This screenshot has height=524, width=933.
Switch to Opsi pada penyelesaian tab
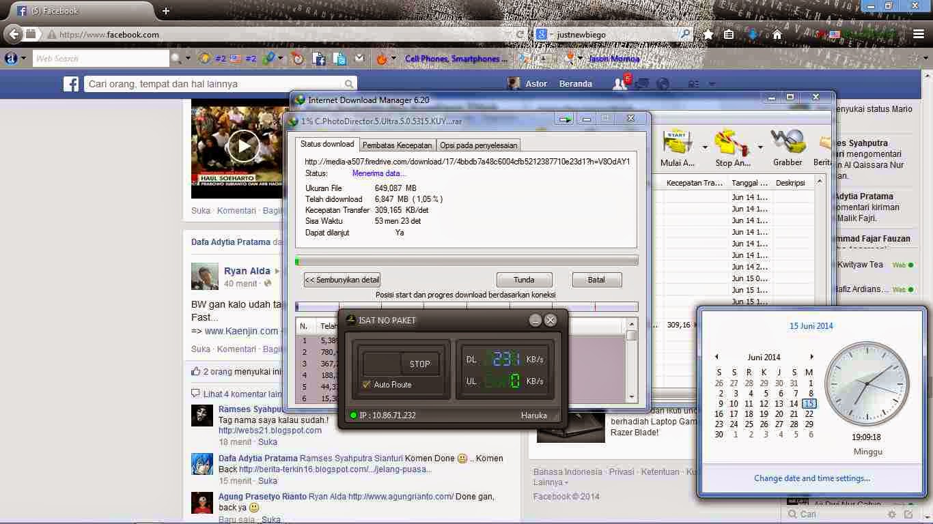(478, 145)
